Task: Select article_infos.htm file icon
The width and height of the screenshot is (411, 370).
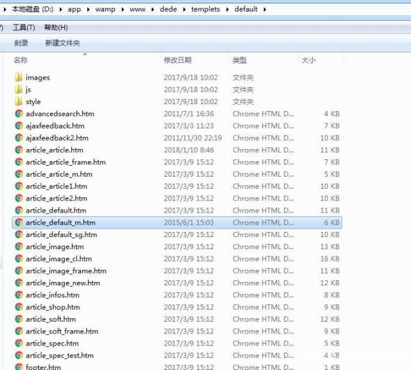Action: click(19, 295)
